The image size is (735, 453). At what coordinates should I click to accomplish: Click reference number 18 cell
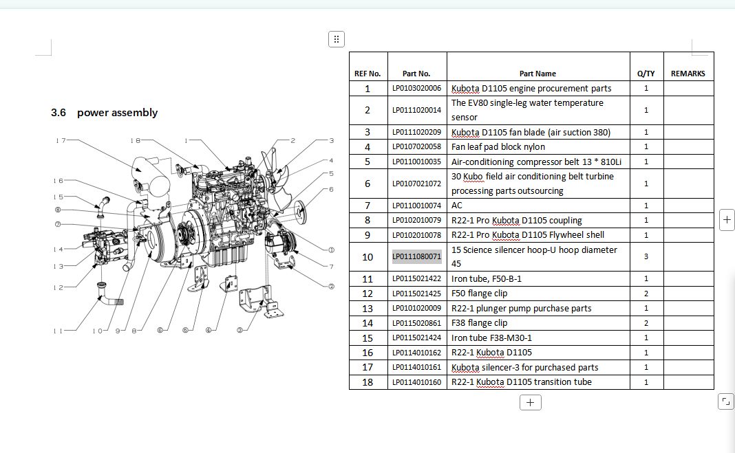367,382
